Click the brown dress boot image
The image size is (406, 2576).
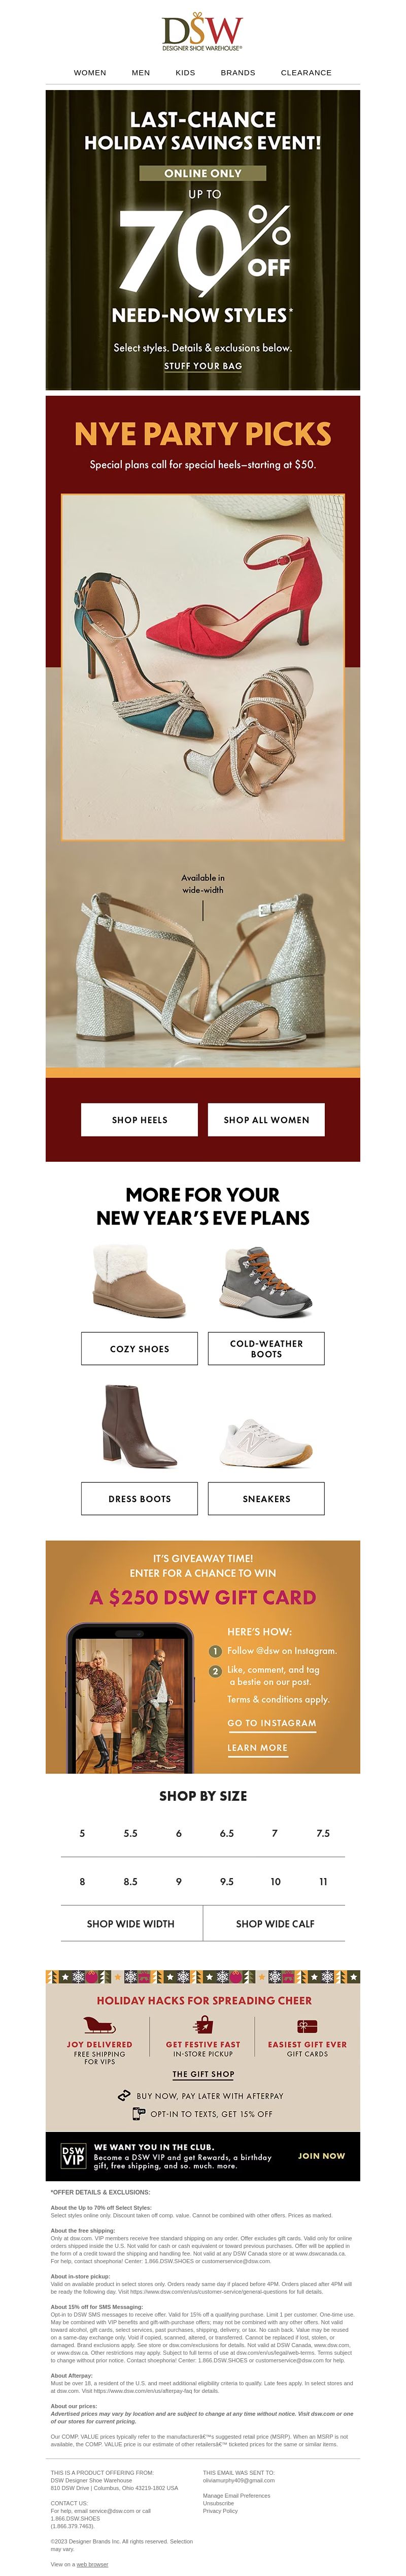point(140,1426)
